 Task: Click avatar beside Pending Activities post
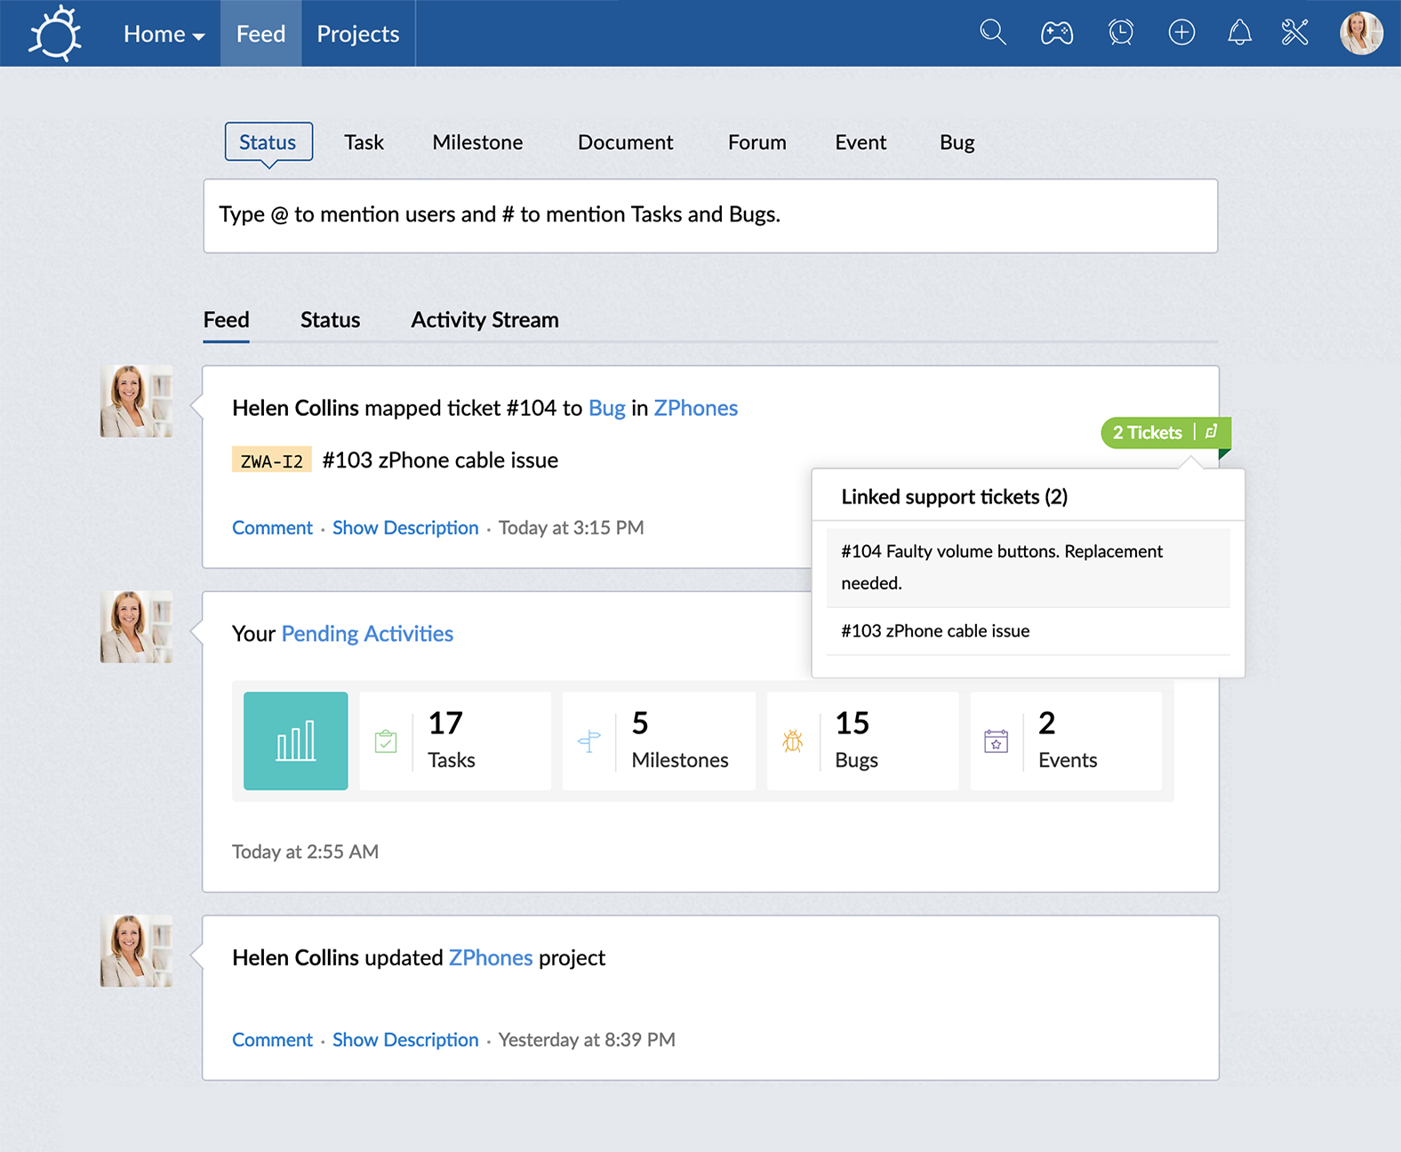136,627
